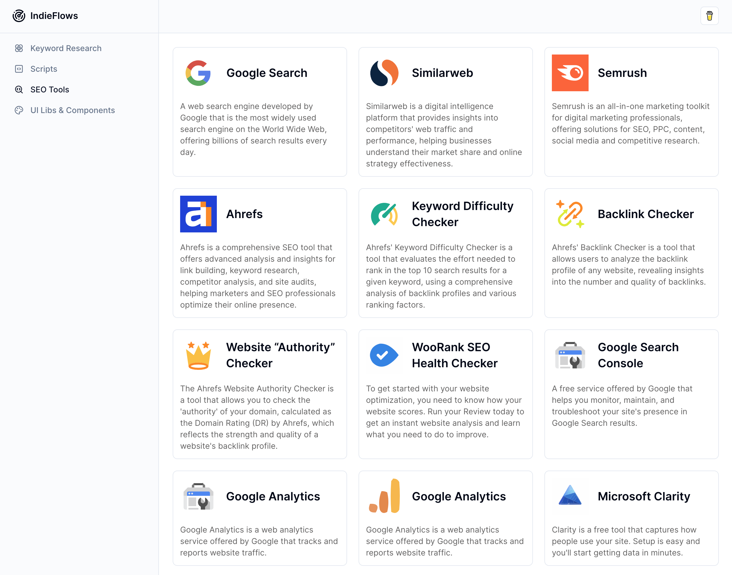Click the toolbox icon beside Google Analytics
This screenshot has width=732, height=575.
(x=198, y=496)
